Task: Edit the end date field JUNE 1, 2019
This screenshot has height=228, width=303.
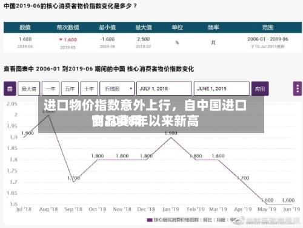Action: pyautogui.click(x=222, y=88)
